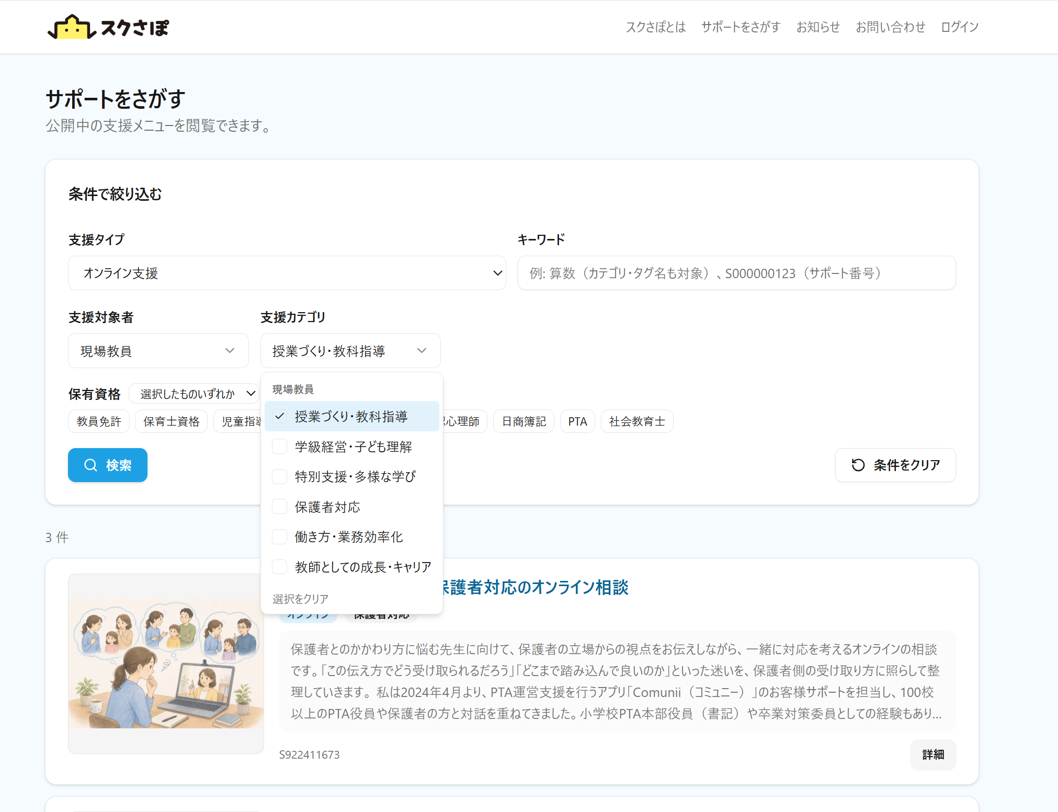Viewport: 1058px width, 812px height.
Task: Select the 日商簿記 qualification tag
Action: 524,421
